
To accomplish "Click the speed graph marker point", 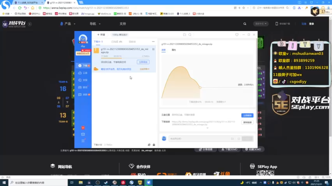I will 200,87.
